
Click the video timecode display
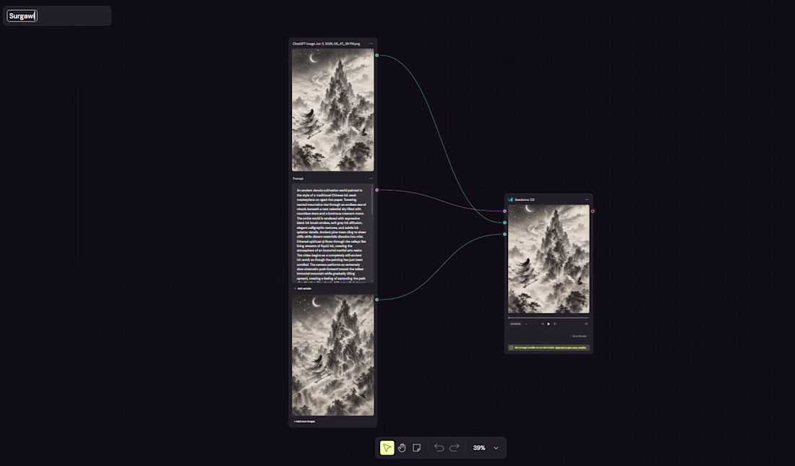point(515,324)
